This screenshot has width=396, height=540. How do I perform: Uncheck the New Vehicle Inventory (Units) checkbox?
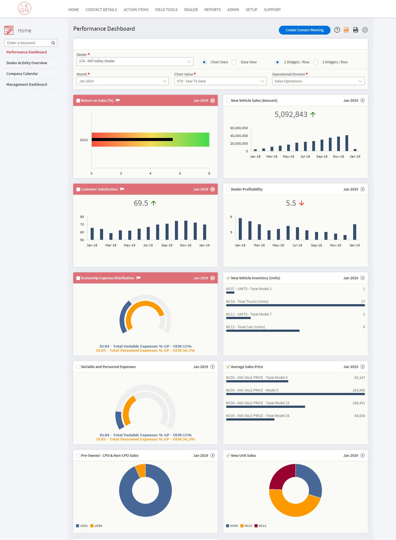(228, 278)
